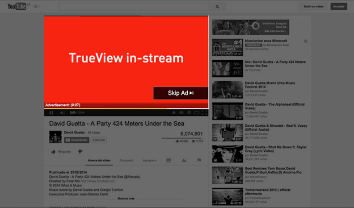Click the Shot Me Down thumbnail showing 3:11

227,154
